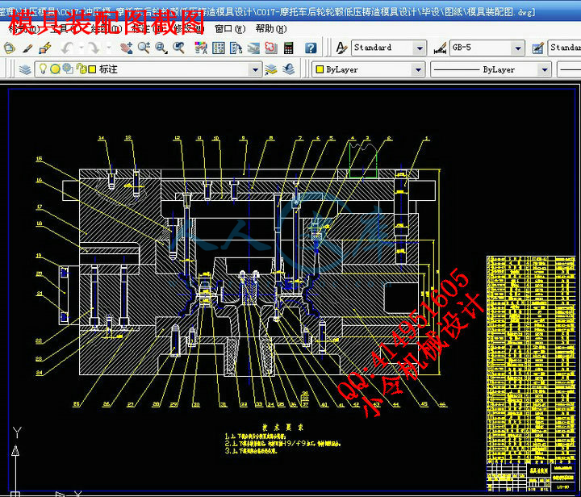Select second technical requirement line with H9/f9
Screen dimensions: 581x497
pos(282,443)
